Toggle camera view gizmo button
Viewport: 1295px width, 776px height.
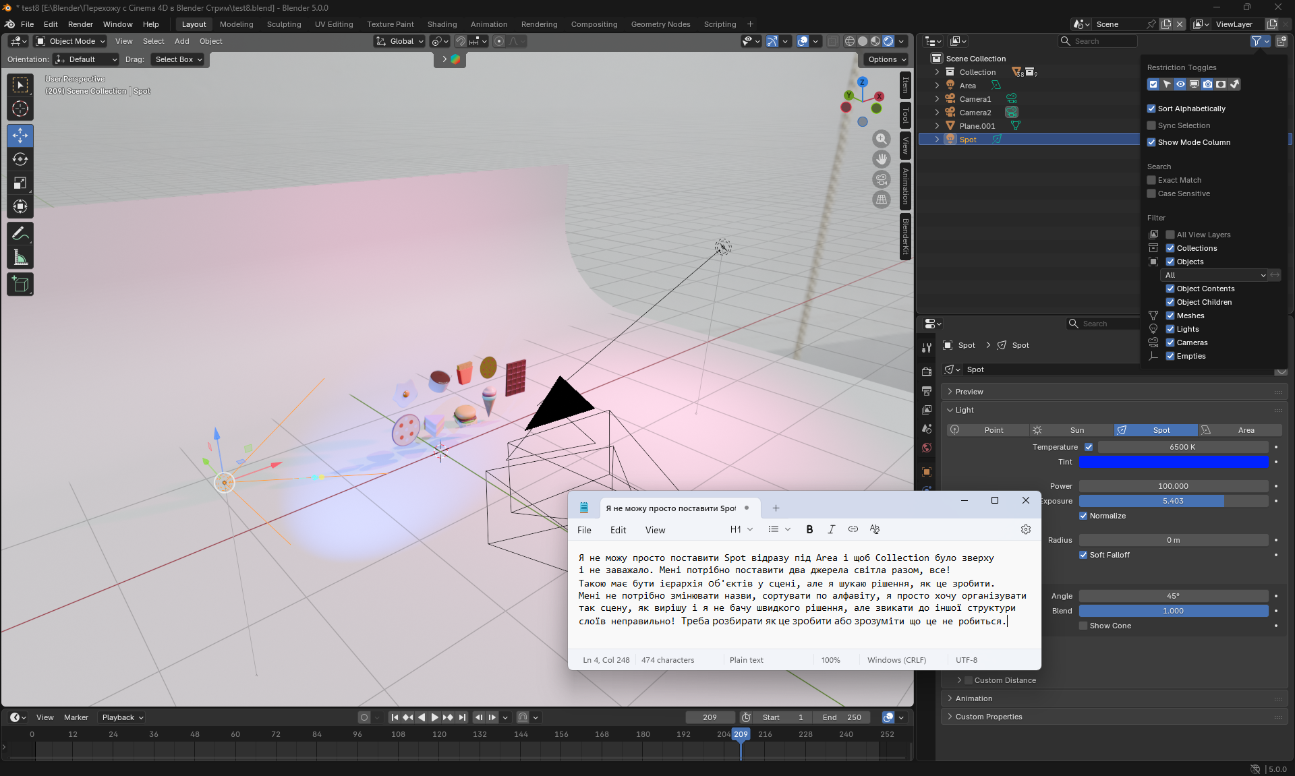coord(882,179)
